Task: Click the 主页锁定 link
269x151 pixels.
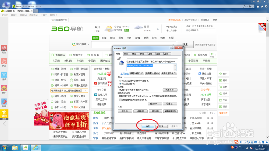Action: tap(125, 73)
